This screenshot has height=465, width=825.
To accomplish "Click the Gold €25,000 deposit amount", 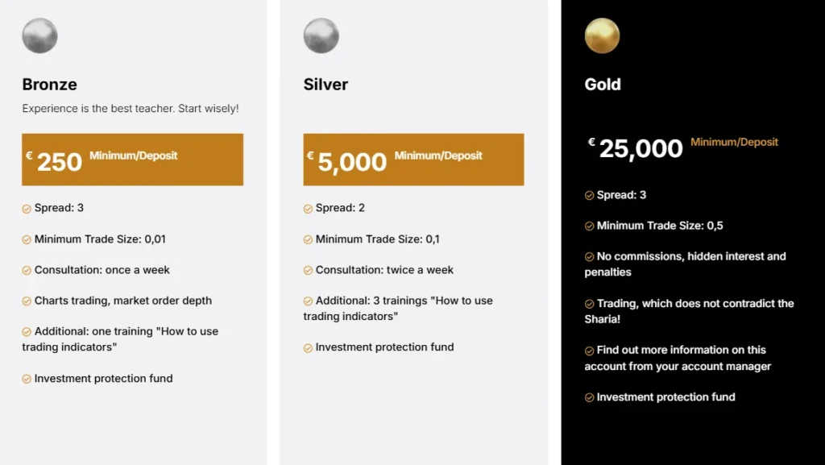I will click(x=641, y=148).
